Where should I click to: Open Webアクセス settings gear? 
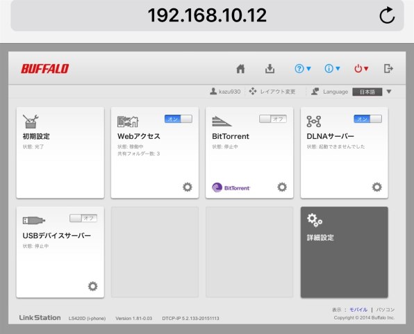(188, 187)
